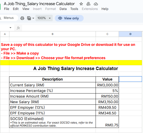Click the filter views table icon
This screenshot has height=133, width=143.
tap(29, 18)
